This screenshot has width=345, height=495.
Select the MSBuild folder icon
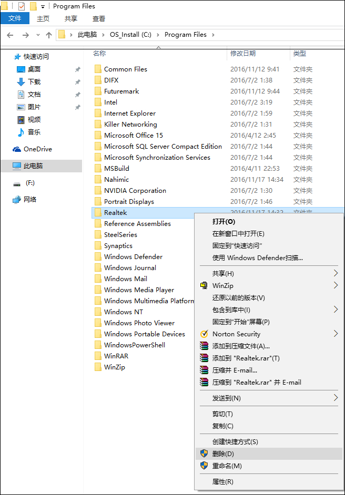[98, 169]
